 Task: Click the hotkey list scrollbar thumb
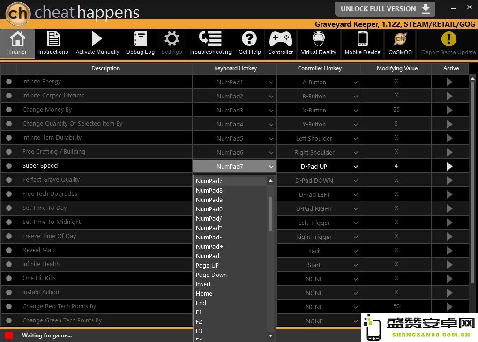coord(270,214)
